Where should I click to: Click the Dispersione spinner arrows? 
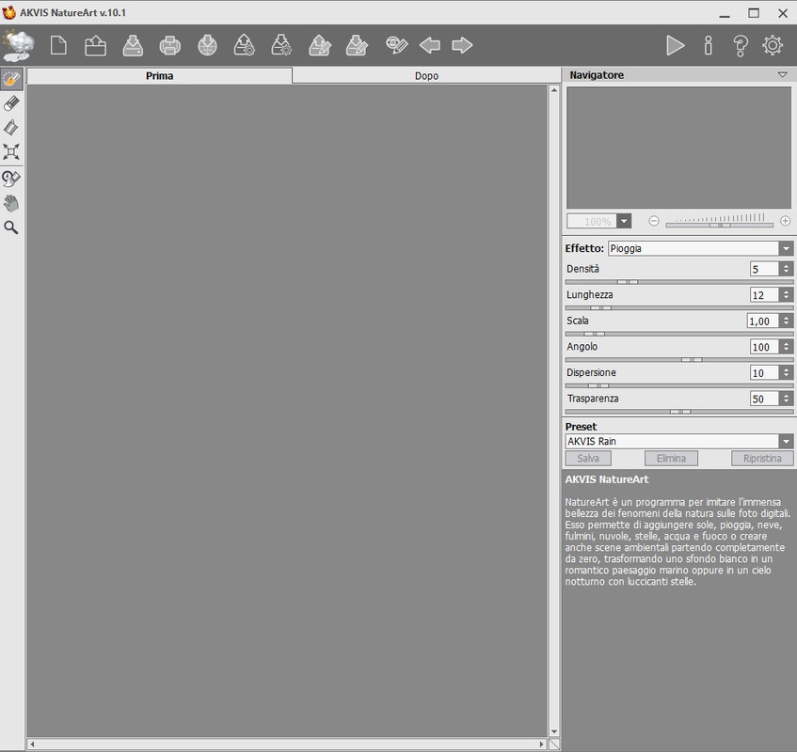click(786, 372)
